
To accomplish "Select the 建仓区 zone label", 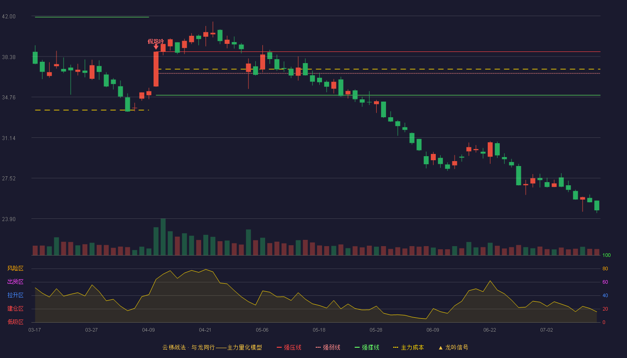I will 15,309.
